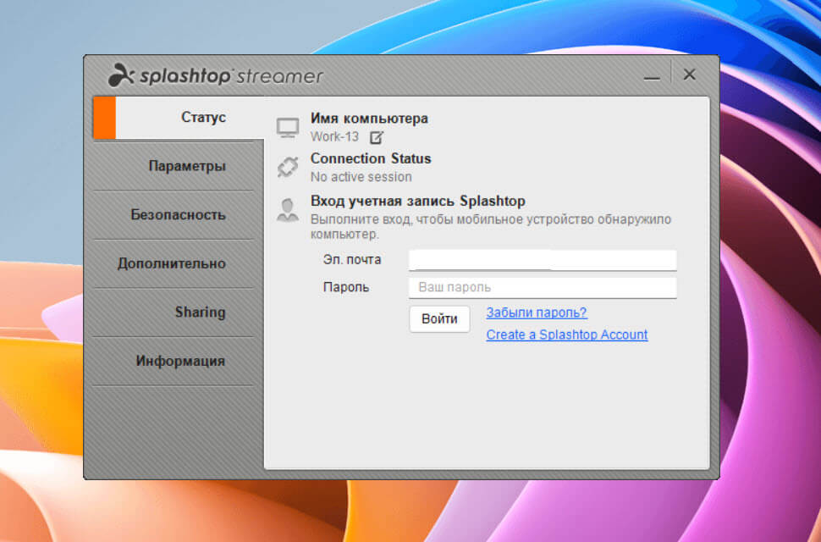
Task: Click the user account silhouette icon
Action: pos(288,210)
